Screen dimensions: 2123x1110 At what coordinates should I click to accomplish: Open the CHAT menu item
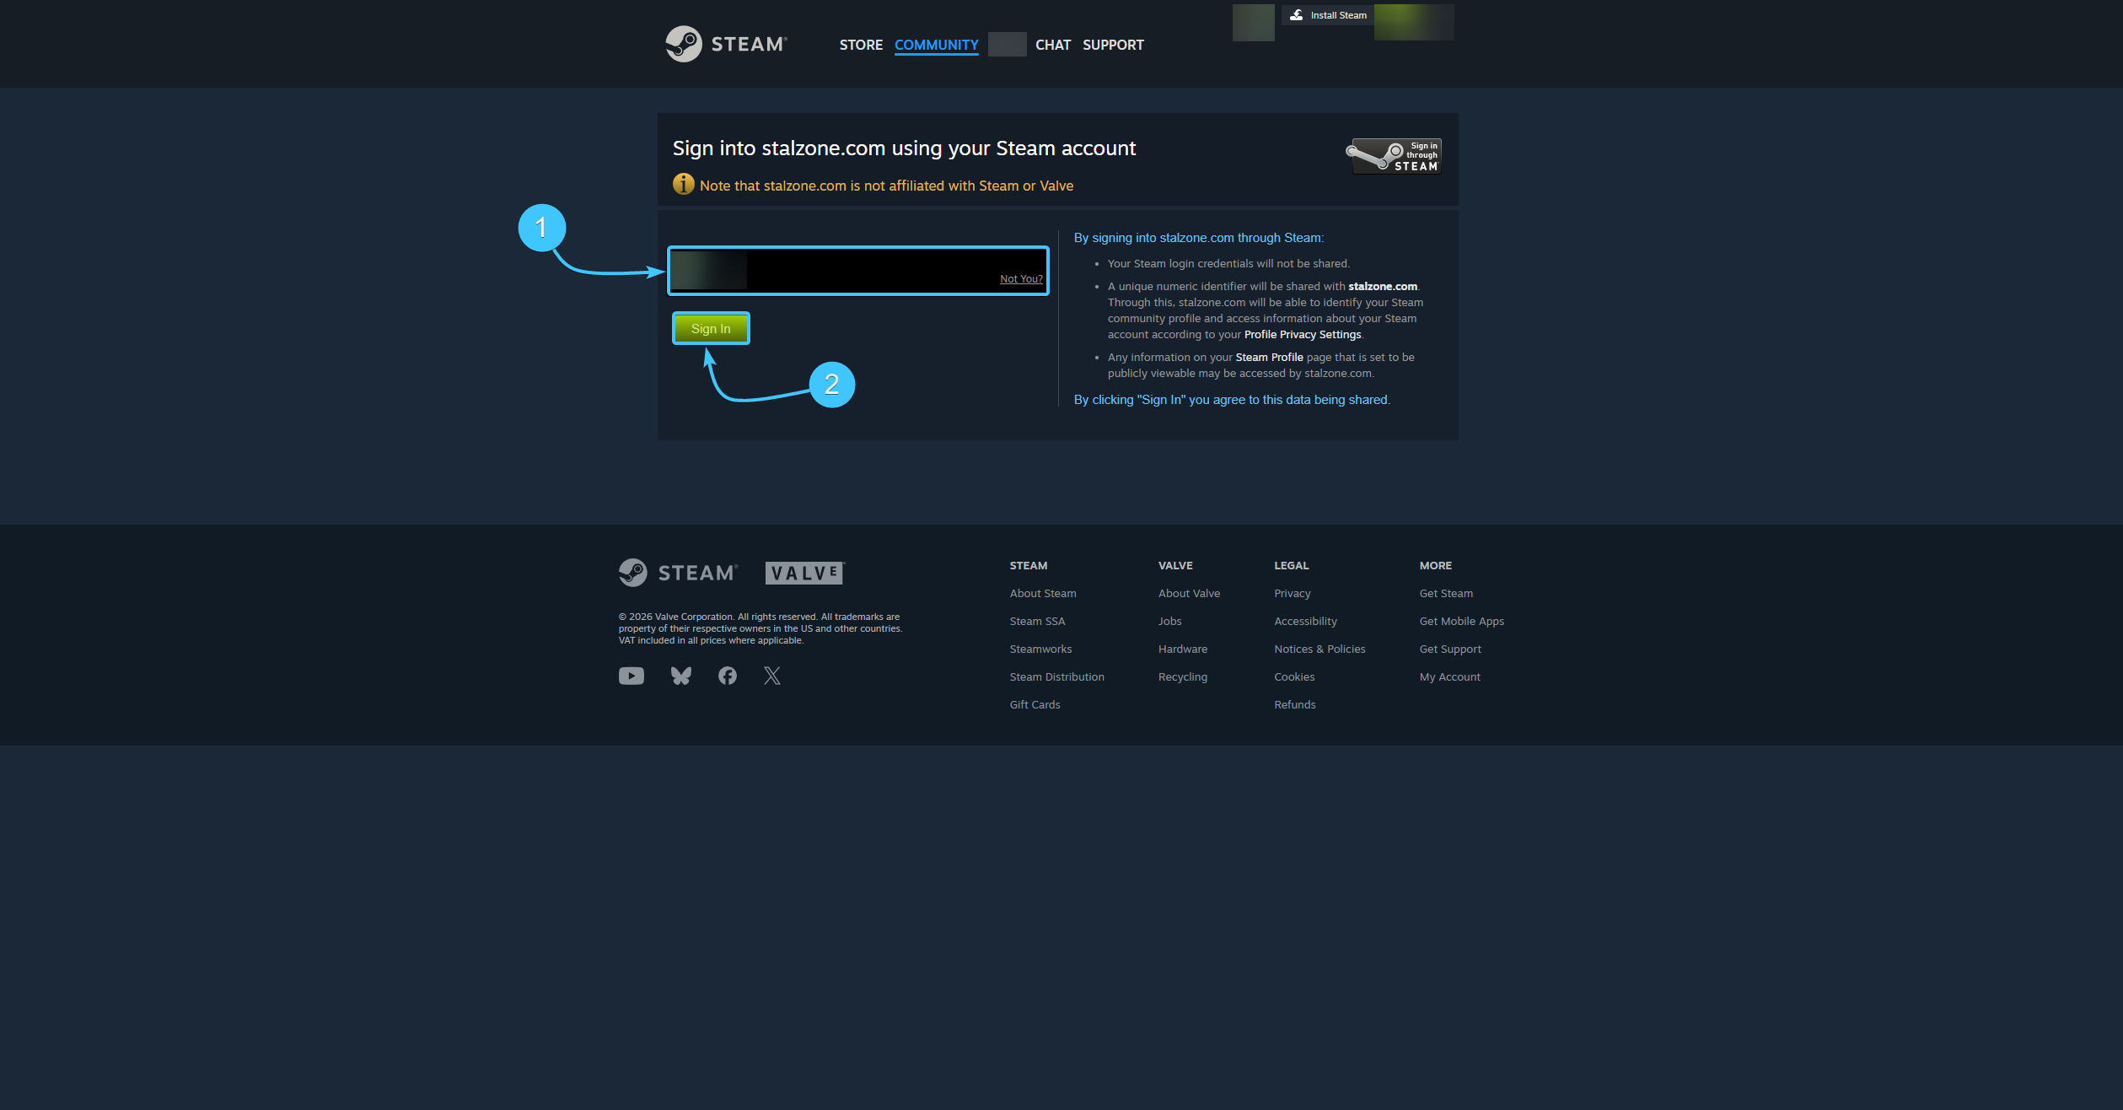tap(1052, 45)
